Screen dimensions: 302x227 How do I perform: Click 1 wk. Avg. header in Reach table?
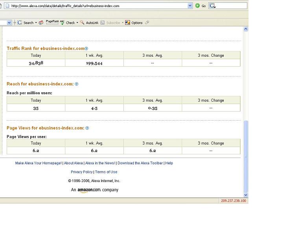[x=94, y=100]
